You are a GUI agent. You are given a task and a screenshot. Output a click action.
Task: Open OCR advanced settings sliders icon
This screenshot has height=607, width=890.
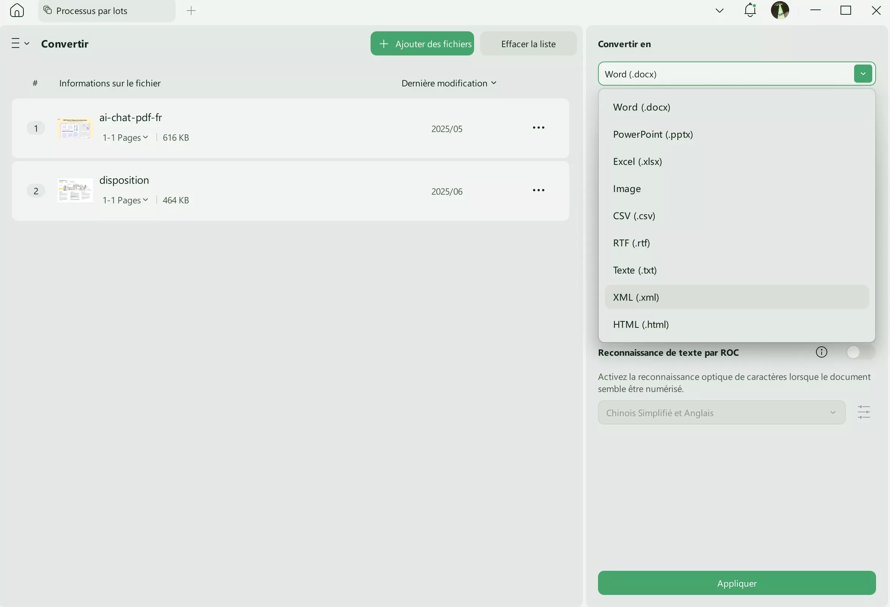864,412
